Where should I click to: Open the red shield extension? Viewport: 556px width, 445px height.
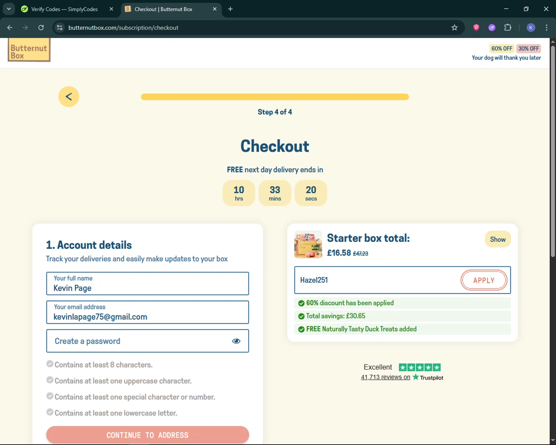tap(476, 27)
